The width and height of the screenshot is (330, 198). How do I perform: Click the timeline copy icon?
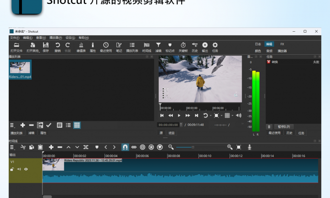[32, 147]
